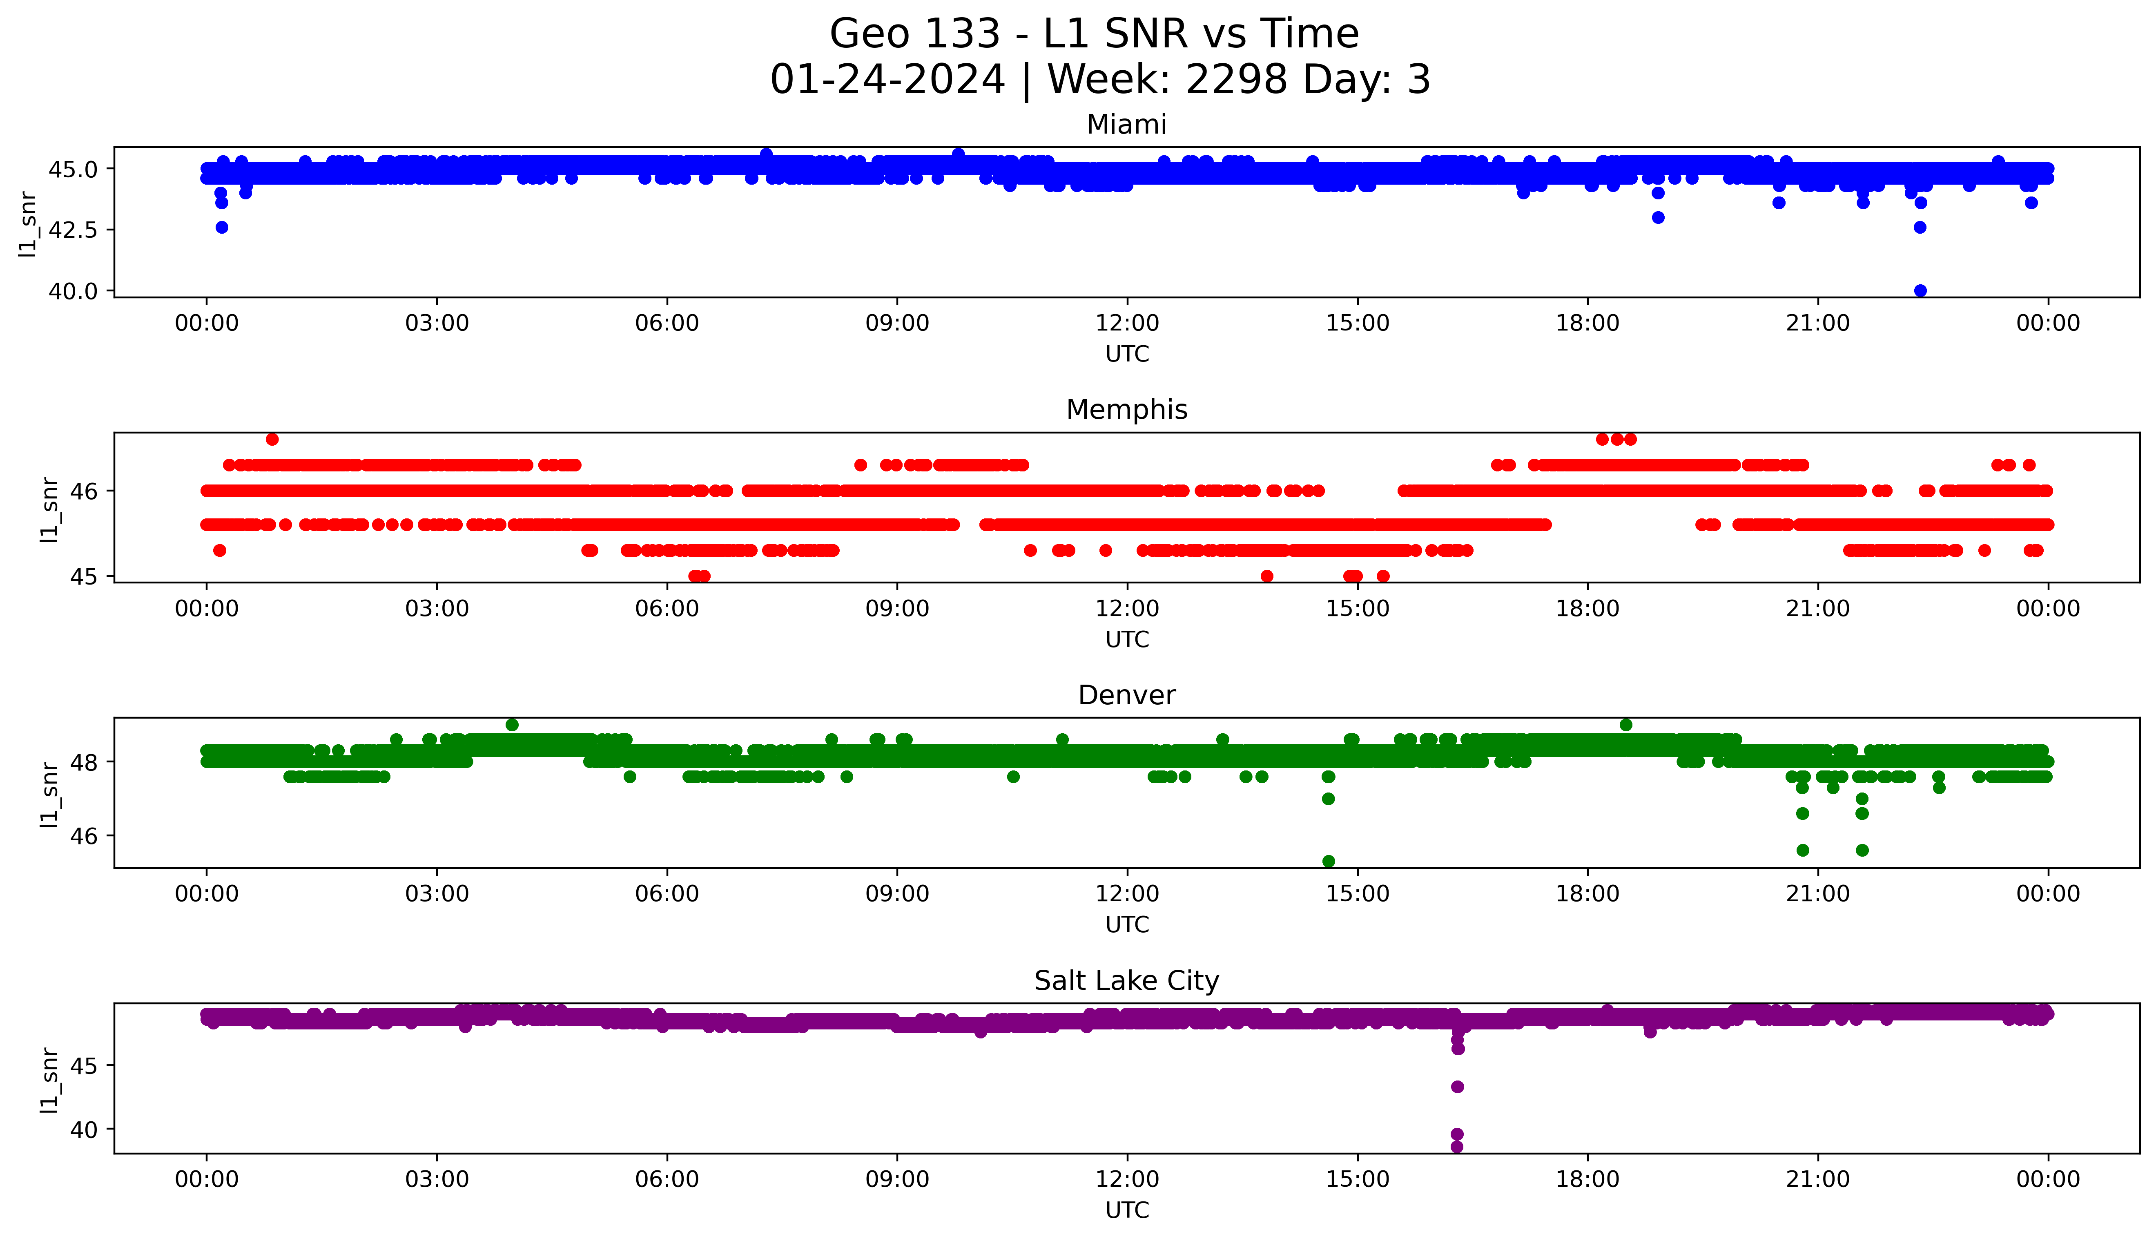2156x1239 pixels.
Task: Click the '01-24-2024 | Week: 2298 Day: 3' subtitle
Action: (1101, 80)
